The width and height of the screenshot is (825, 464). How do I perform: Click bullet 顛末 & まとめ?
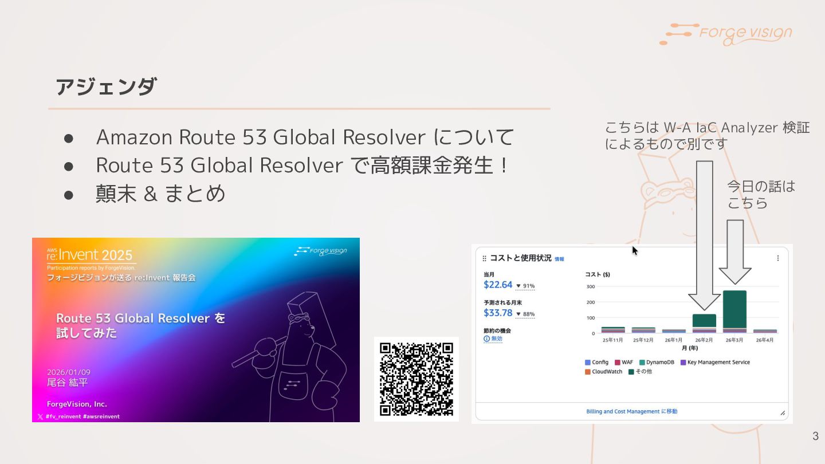tap(160, 194)
